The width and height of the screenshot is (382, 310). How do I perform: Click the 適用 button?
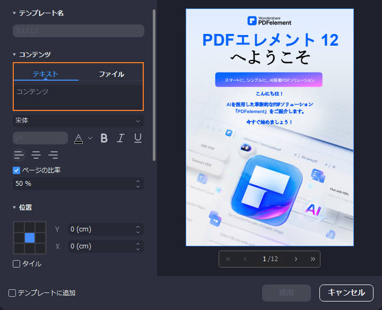tap(286, 292)
